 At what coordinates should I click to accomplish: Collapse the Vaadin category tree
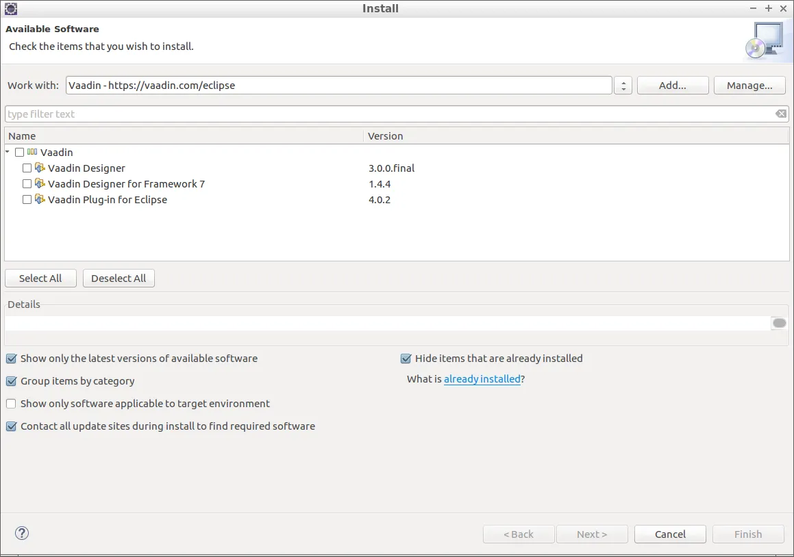(8, 152)
